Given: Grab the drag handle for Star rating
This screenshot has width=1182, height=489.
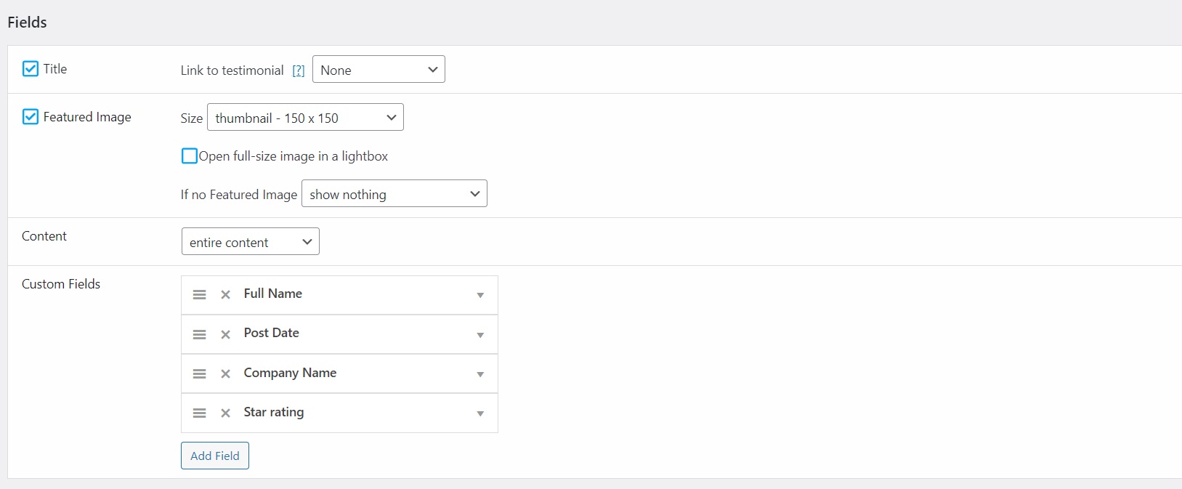Looking at the screenshot, I should coord(199,413).
